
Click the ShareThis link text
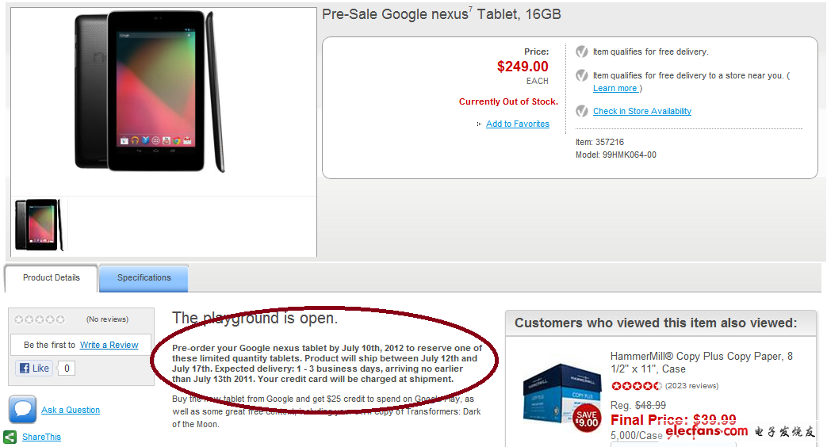[41, 437]
